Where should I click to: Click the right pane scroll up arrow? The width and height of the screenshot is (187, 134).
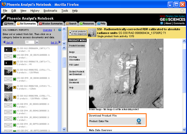(184, 41)
